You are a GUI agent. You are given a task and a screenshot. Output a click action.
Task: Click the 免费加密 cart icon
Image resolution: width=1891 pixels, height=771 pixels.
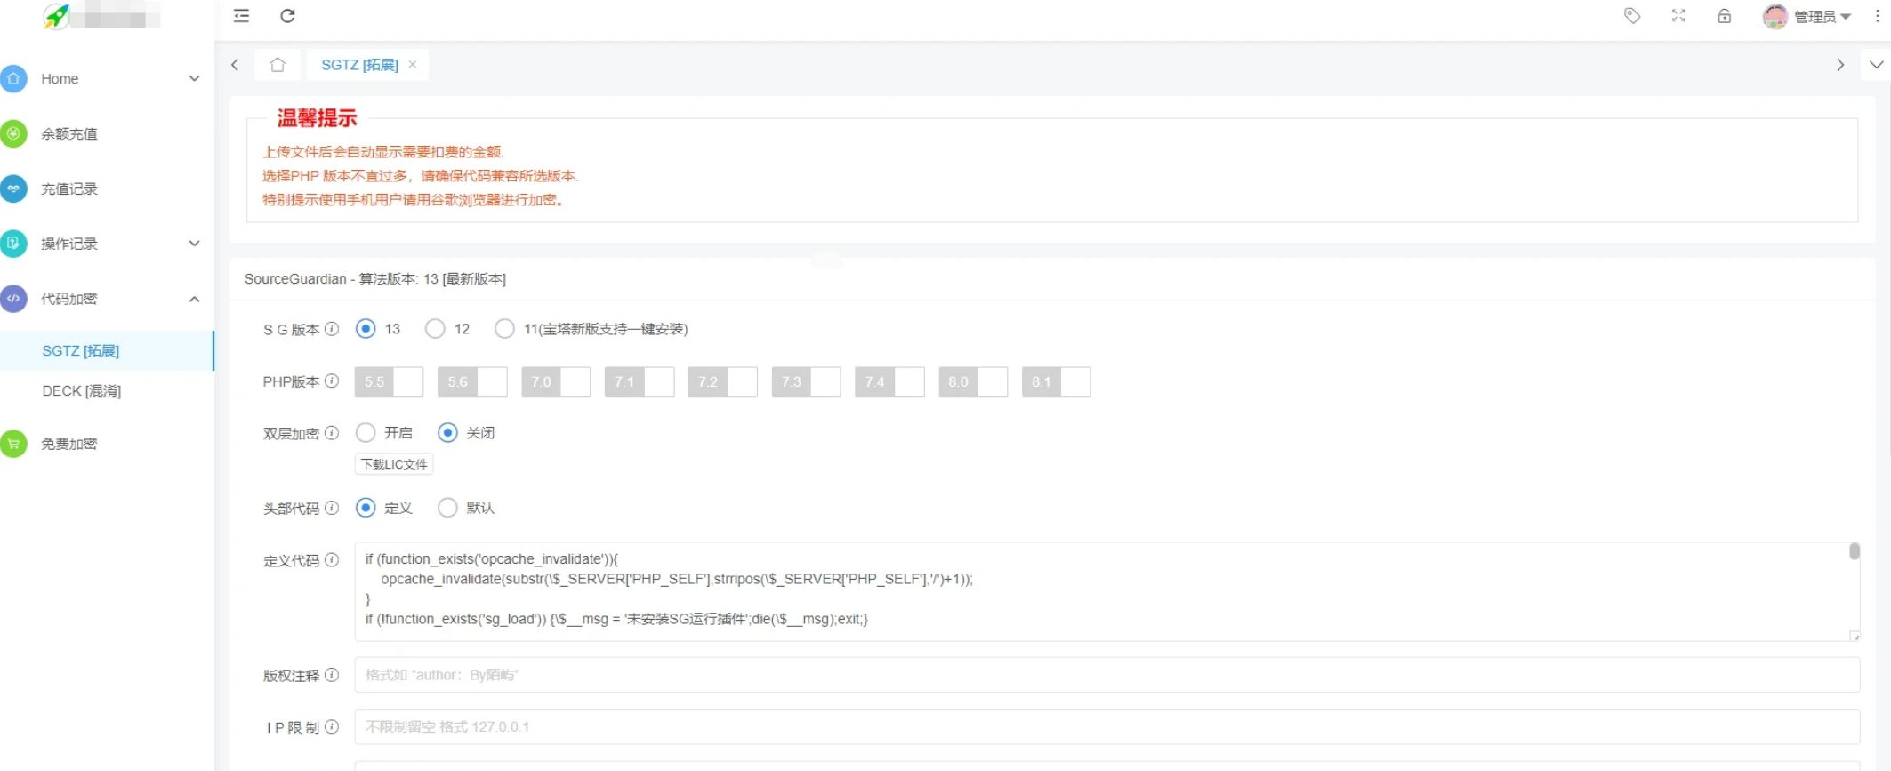[x=13, y=444]
